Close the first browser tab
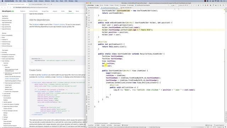 (27, 4)
